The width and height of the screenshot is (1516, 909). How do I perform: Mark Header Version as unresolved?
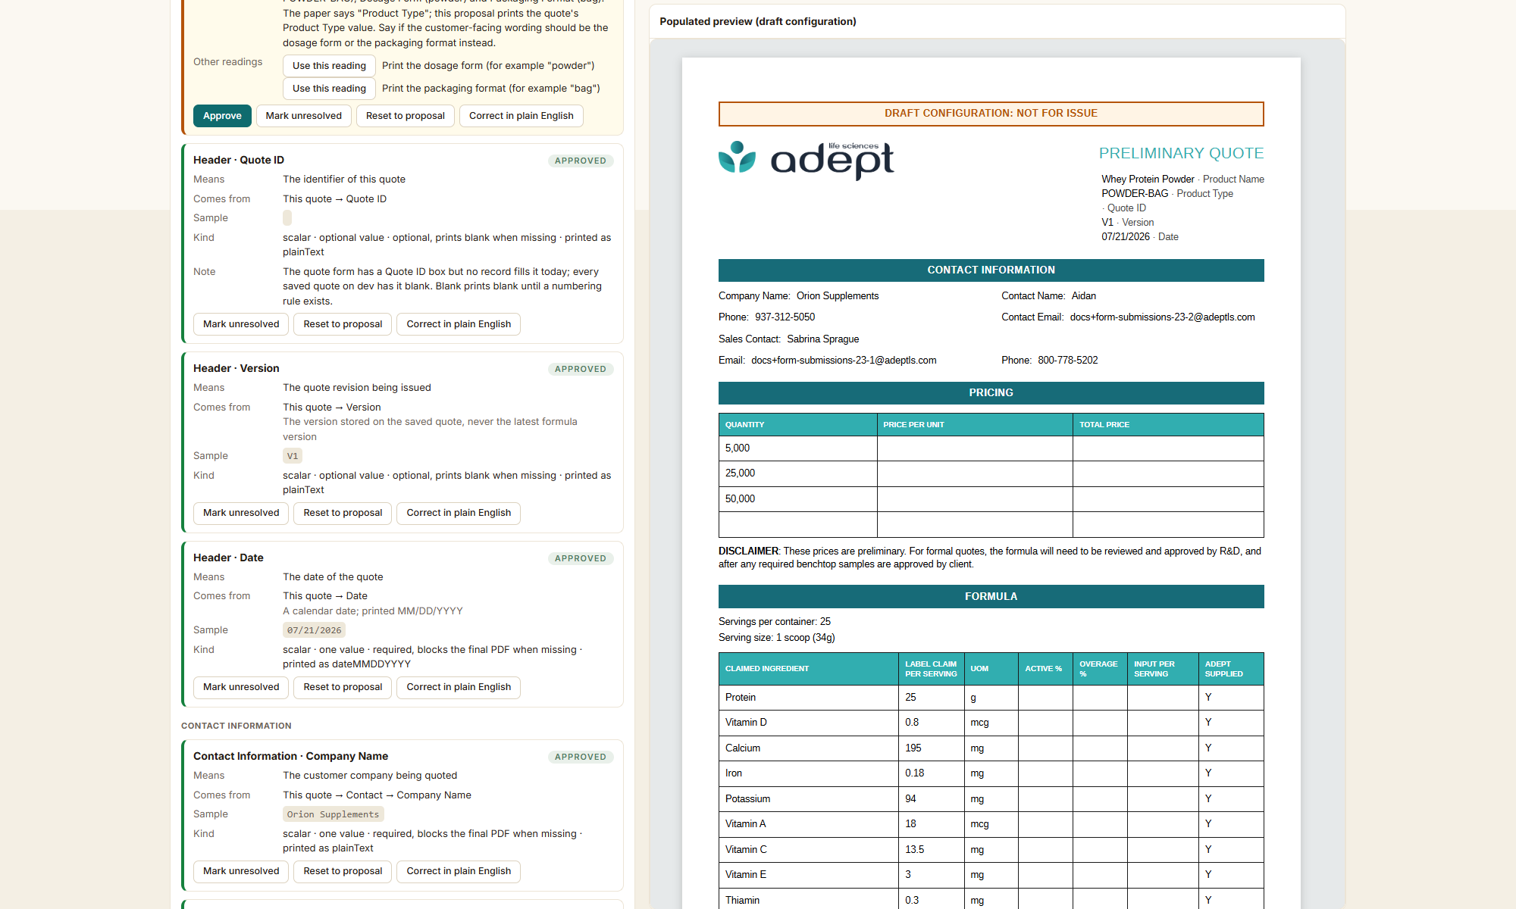click(x=241, y=513)
